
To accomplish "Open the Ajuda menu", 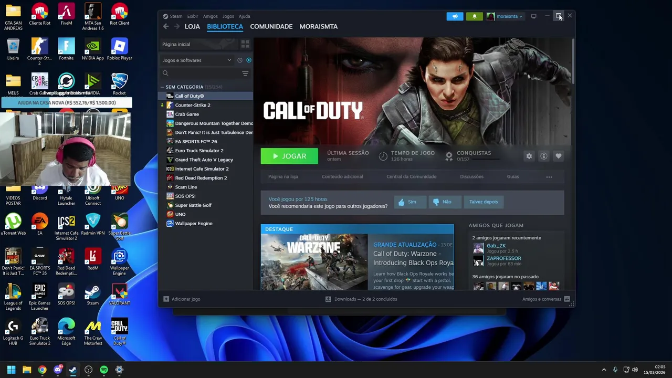I will 245,16.
